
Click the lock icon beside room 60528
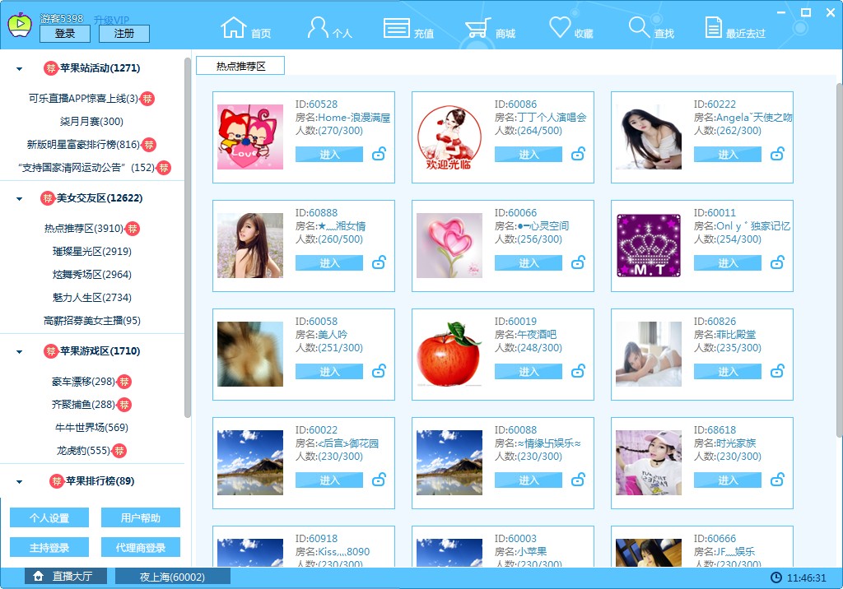[379, 154]
